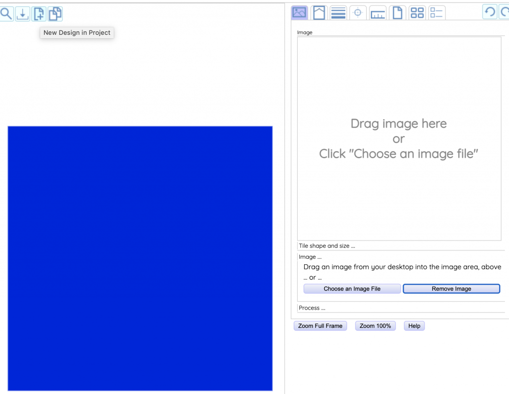Click the duplicate design icon
The height and width of the screenshot is (394, 509).
coord(55,14)
